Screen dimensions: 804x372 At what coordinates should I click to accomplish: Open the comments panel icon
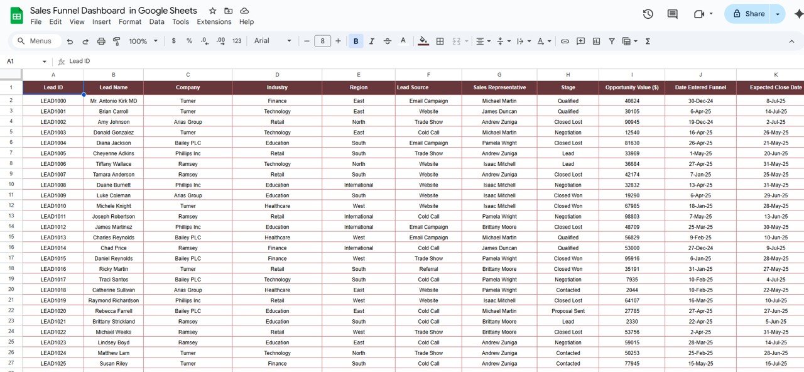point(672,14)
